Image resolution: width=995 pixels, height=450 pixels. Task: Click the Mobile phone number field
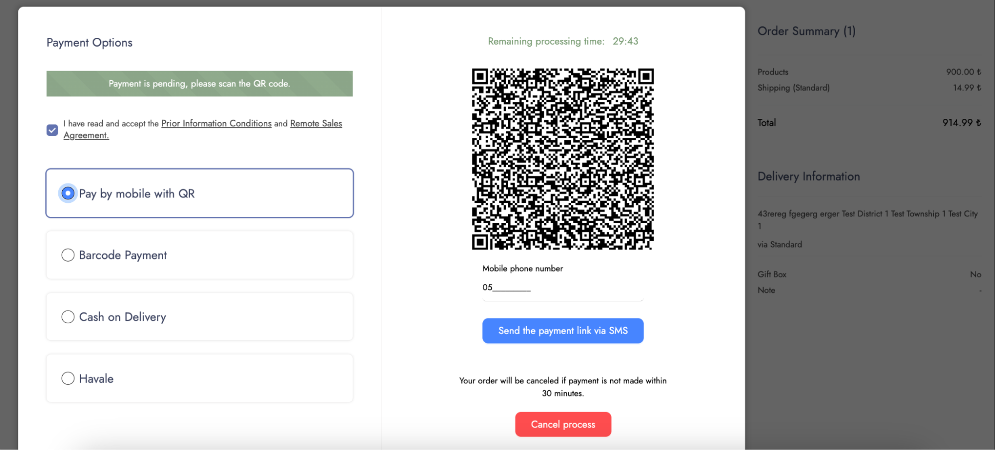[x=562, y=288]
